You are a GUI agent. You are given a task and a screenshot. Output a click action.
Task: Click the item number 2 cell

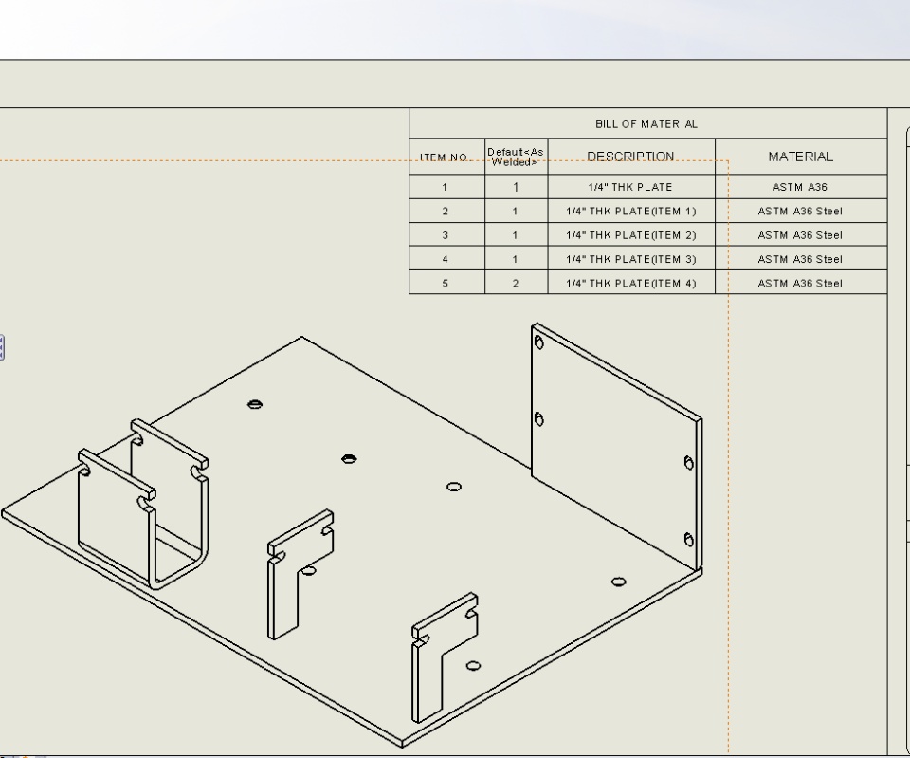(x=446, y=211)
